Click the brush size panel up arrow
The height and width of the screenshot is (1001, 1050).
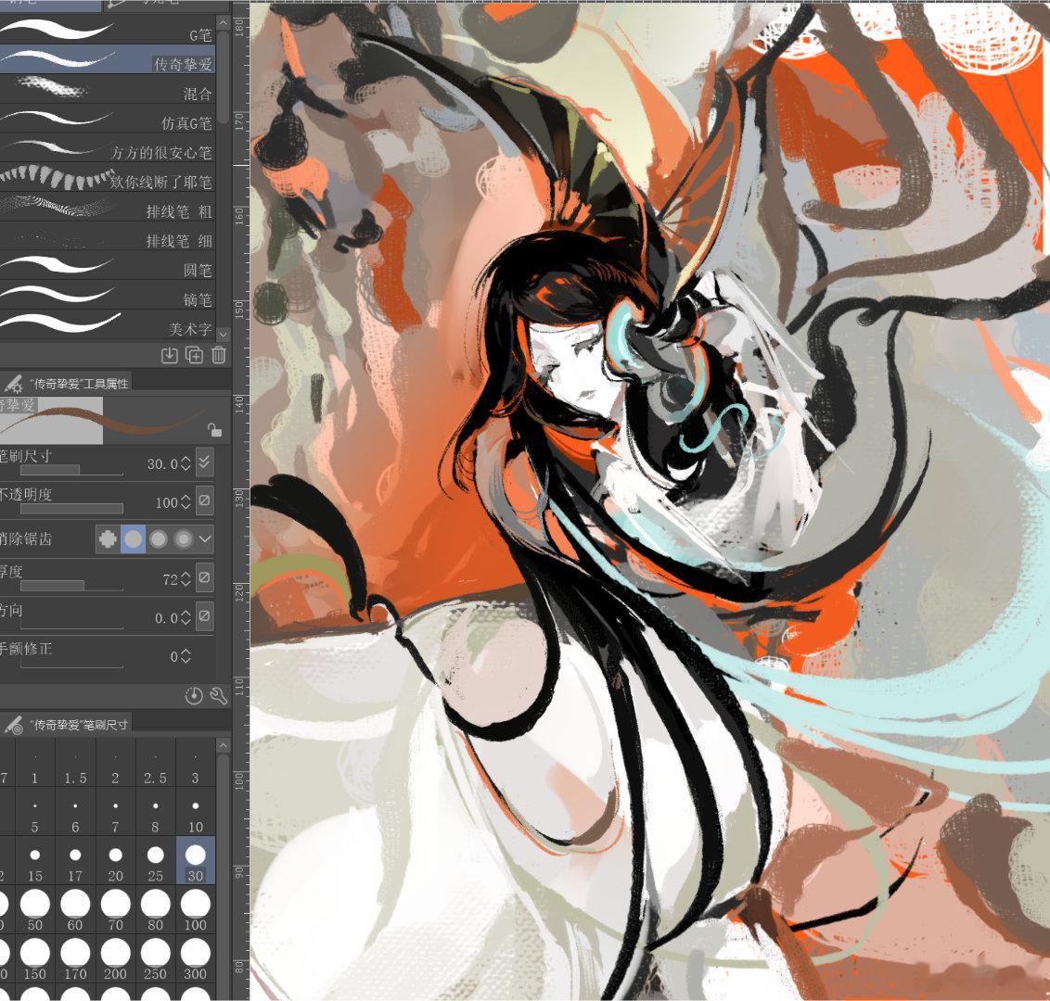click(x=224, y=745)
